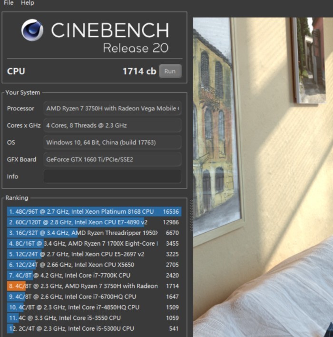Open the File menu
Viewport: 333px width, 337px height.
pos(9,3)
